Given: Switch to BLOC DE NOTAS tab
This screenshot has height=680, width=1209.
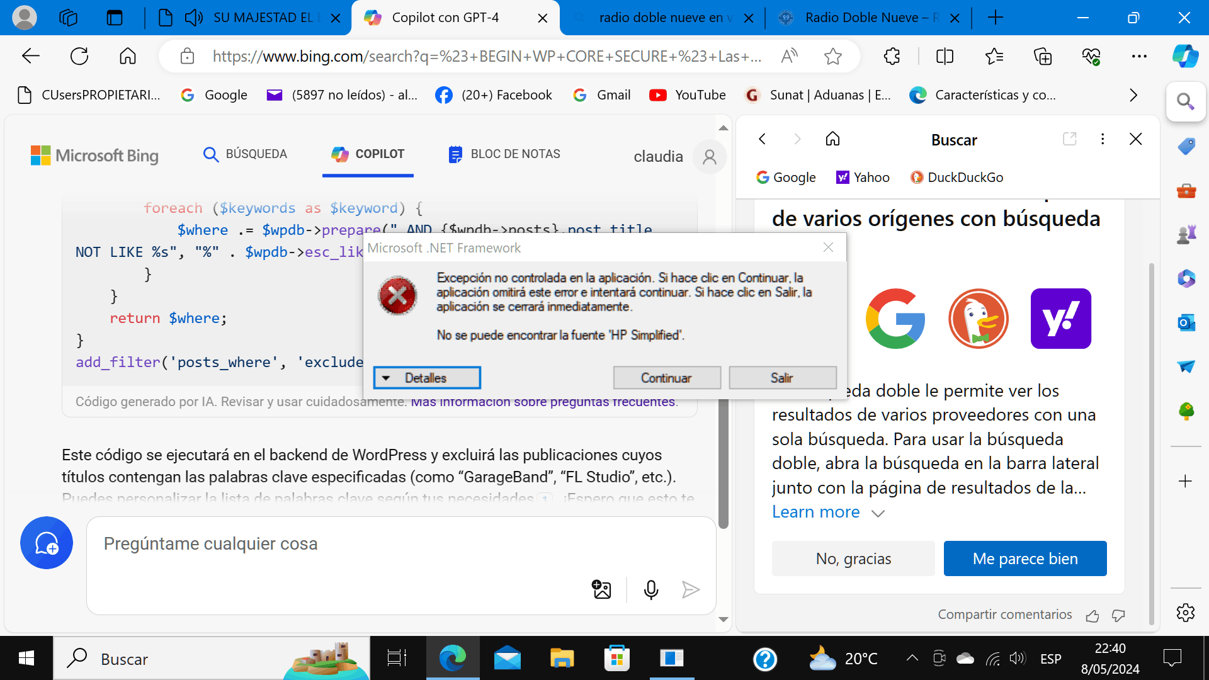Looking at the screenshot, I should 504,154.
